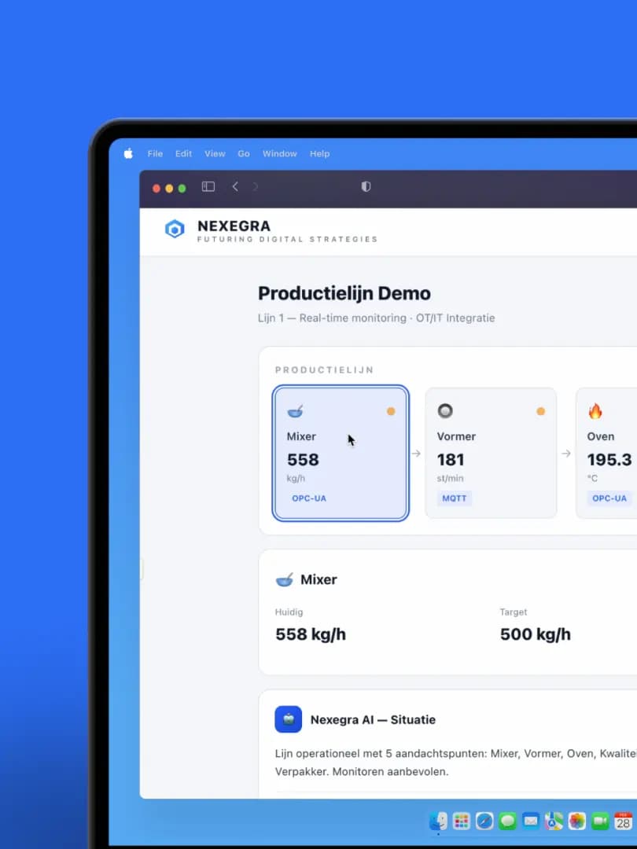The height and width of the screenshot is (849, 637).
Task: Select the Mixer station card
Action: (341, 453)
